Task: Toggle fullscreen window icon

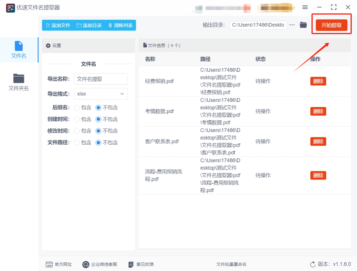Action: (334, 7)
